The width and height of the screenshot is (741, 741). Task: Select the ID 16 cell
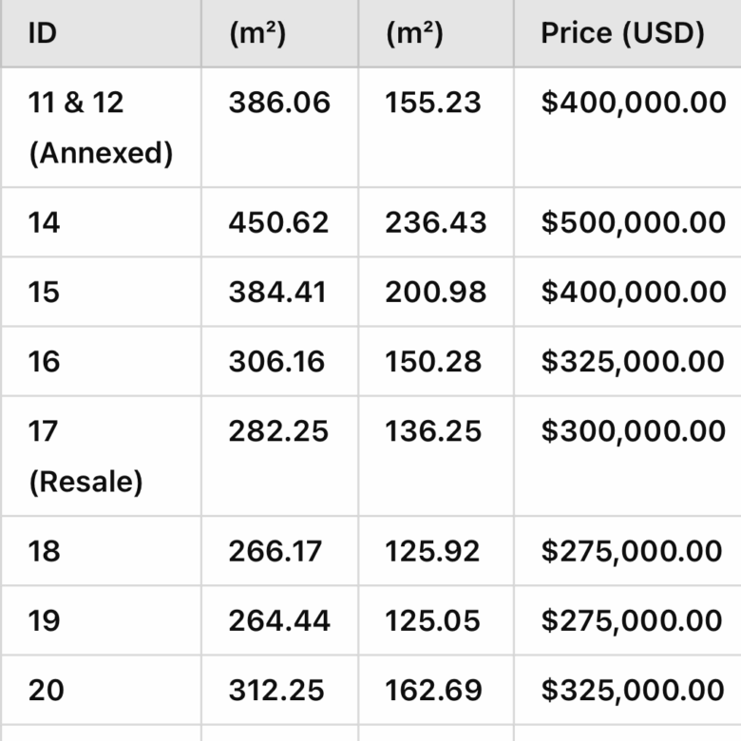tap(44, 361)
